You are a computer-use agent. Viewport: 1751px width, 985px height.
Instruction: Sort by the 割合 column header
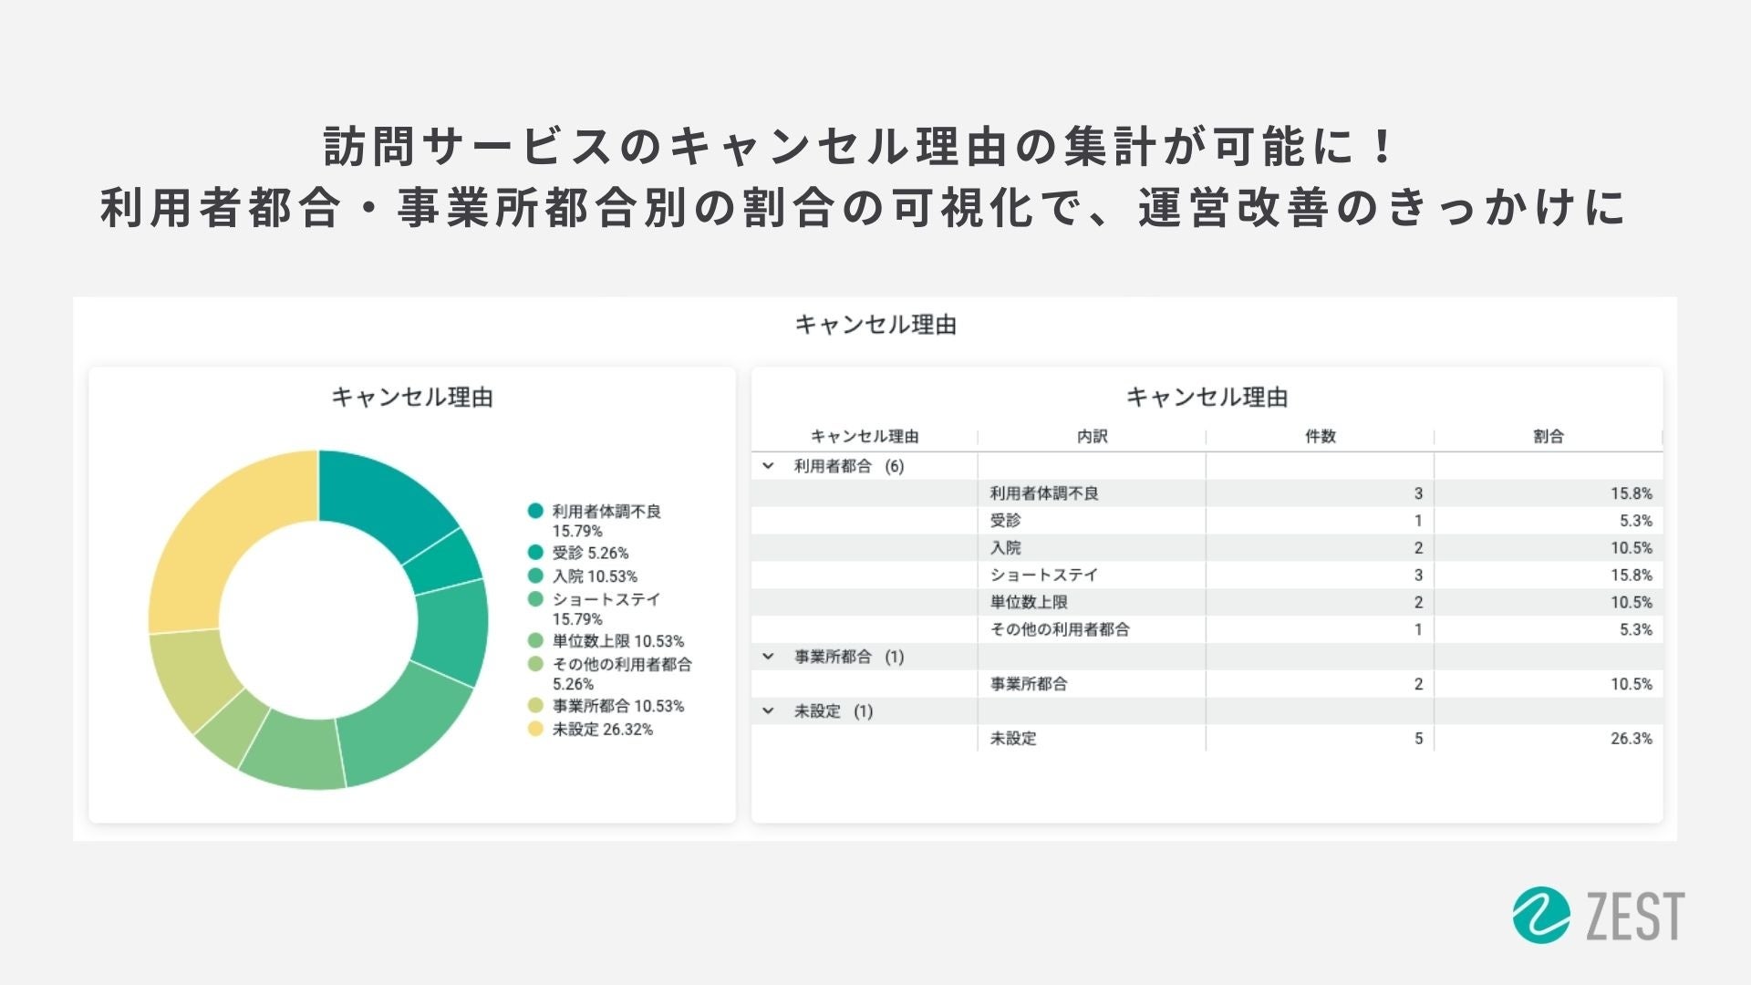(1548, 437)
